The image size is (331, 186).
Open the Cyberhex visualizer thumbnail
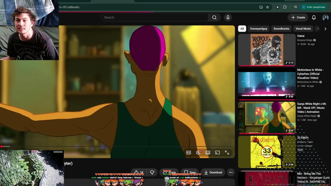[x=267, y=84]
